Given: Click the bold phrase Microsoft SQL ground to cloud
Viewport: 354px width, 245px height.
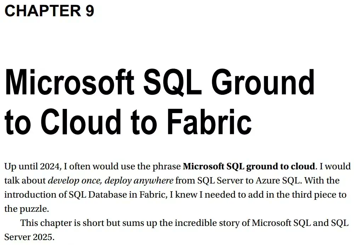Looking at the screenshot, I should (x=249, y=166).
